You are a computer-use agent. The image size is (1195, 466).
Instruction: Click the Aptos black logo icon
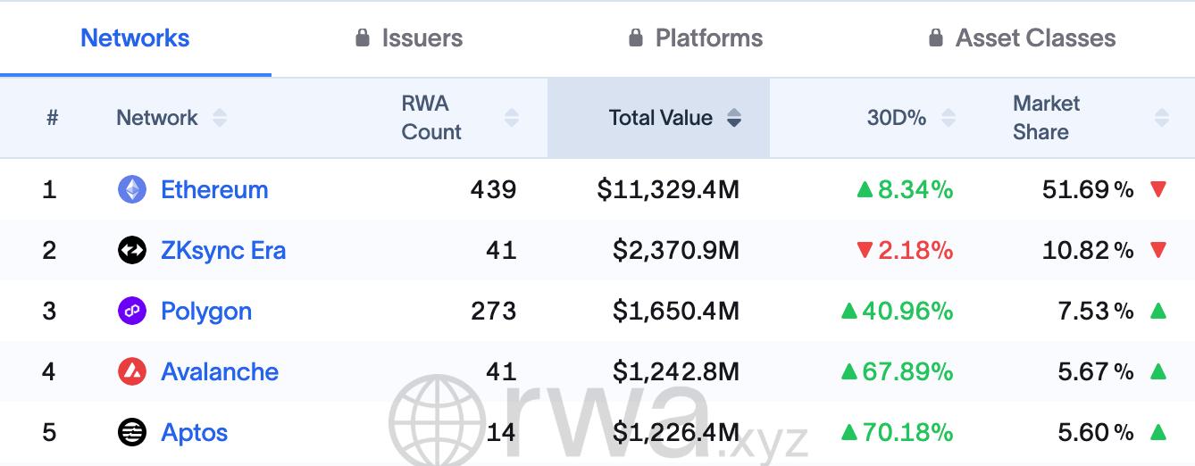coord(132,432)
